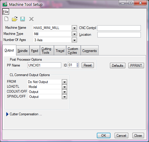Click the New file toolbar icon
Viewport: 149px width, 142px height.
(6, 19)
